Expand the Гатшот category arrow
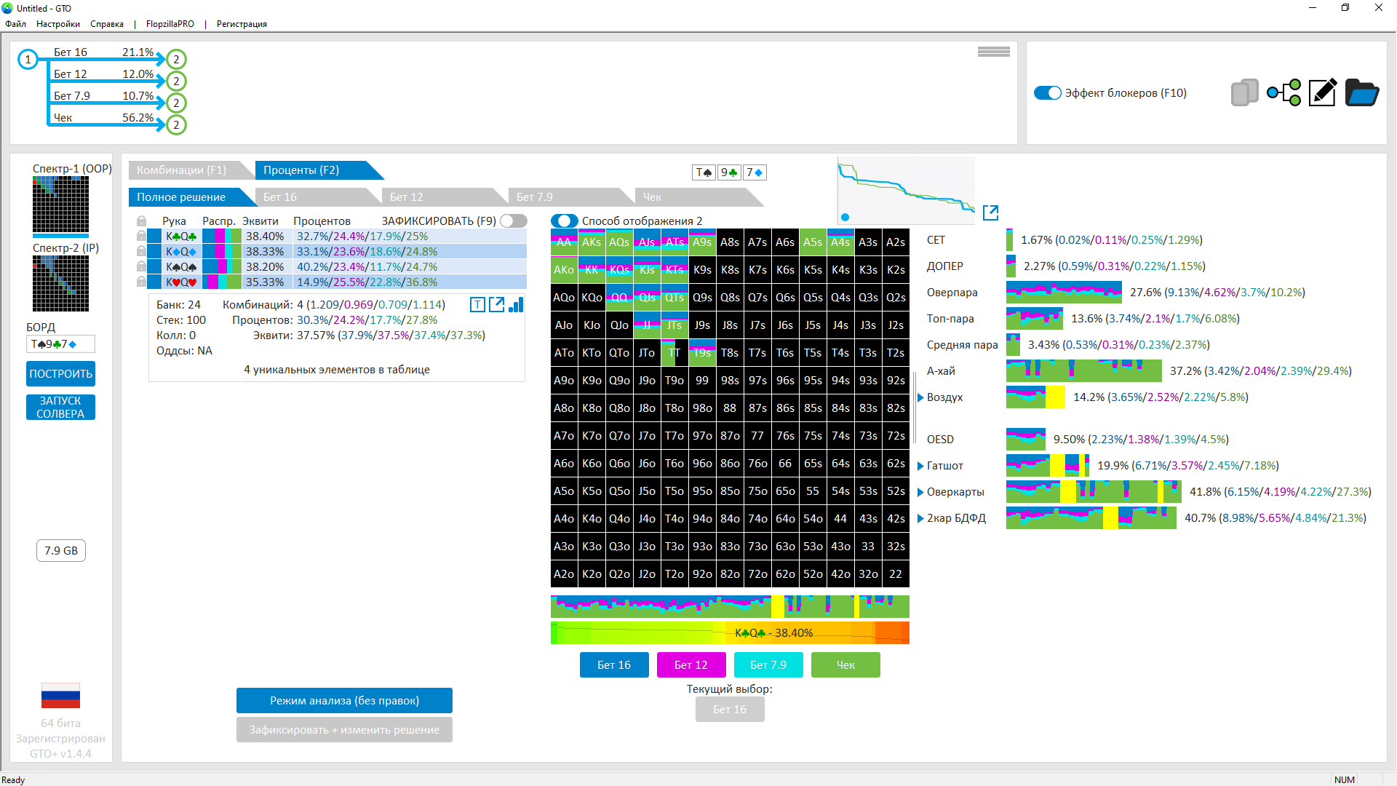The image size is (1397, 786). click(x=920, y=466)
